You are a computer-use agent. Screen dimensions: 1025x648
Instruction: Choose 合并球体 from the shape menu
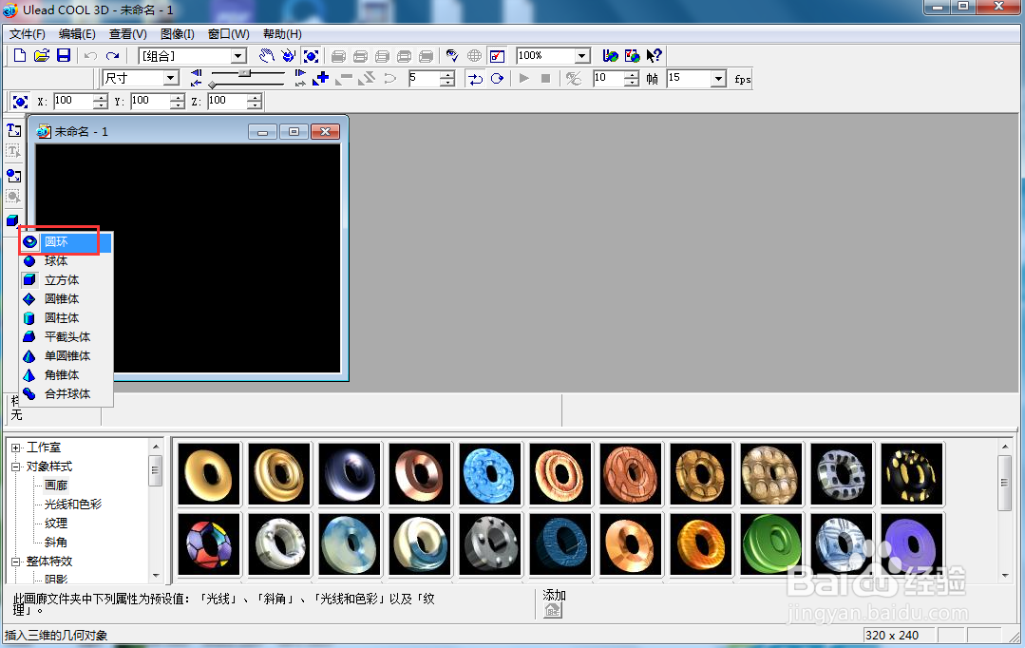pos(66,393)
